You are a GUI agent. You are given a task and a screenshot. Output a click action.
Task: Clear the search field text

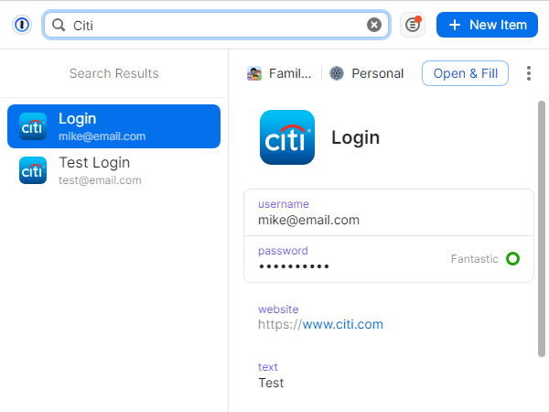point(374,25)
